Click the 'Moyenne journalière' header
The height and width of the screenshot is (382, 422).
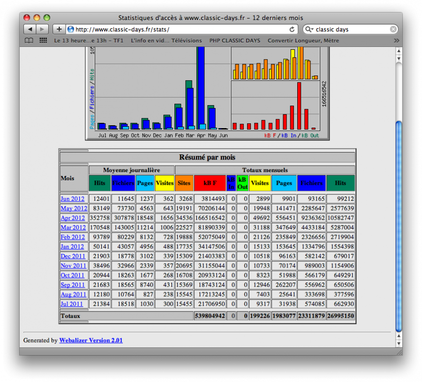click(x=132, y=170)
